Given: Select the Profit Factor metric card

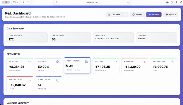Looking at the screenshot, I should (x=77, y=65).
